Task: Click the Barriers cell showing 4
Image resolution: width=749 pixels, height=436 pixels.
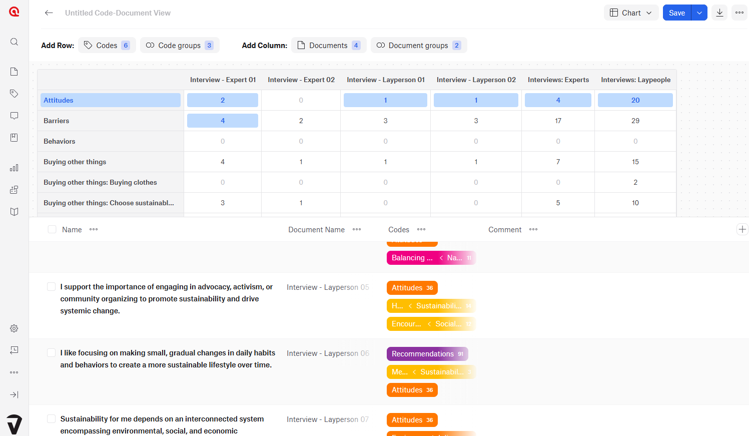Action: pyautogui.click(x=223, y=121)
